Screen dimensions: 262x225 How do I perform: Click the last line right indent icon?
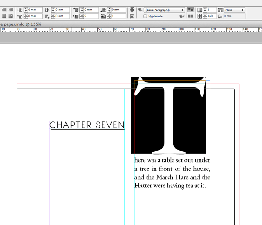(47, 16)
